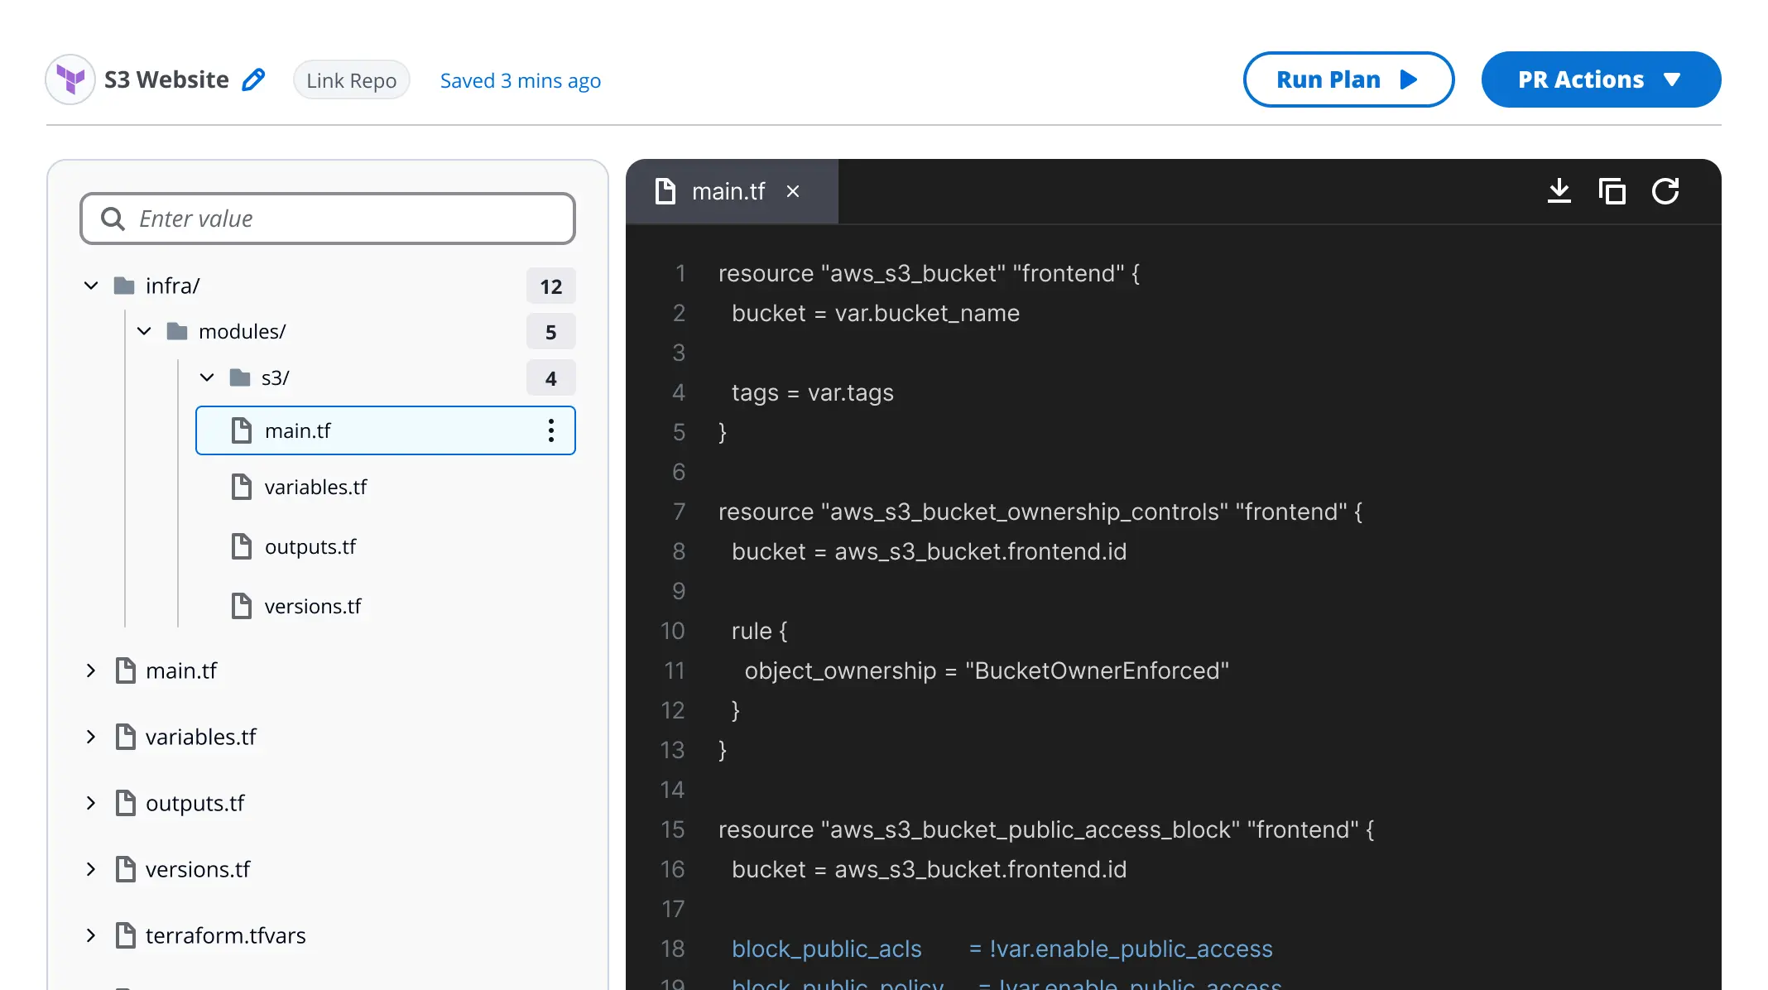Click the Saved 3 mins ago link
This screenshot has width=1768, height=990.
[x=520, y=80]
